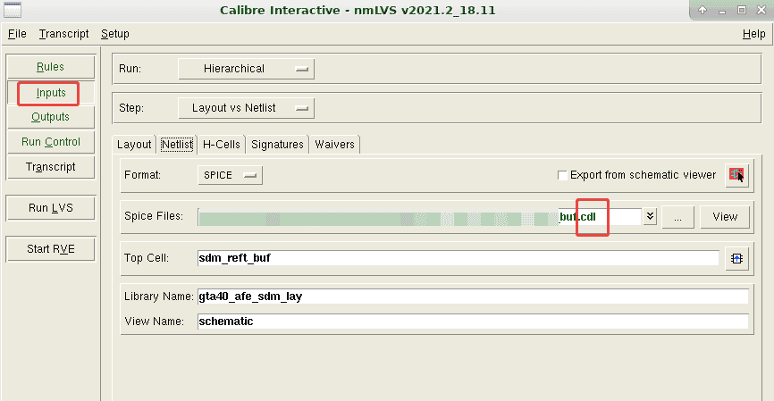This screenshot has width=774, height=401.
Task: Shade window with up-arrow title bar button
Action: 702,10
